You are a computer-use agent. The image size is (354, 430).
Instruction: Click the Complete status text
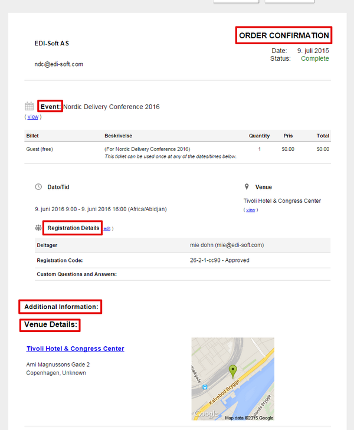pyautogui.click(x=315, y=58)
